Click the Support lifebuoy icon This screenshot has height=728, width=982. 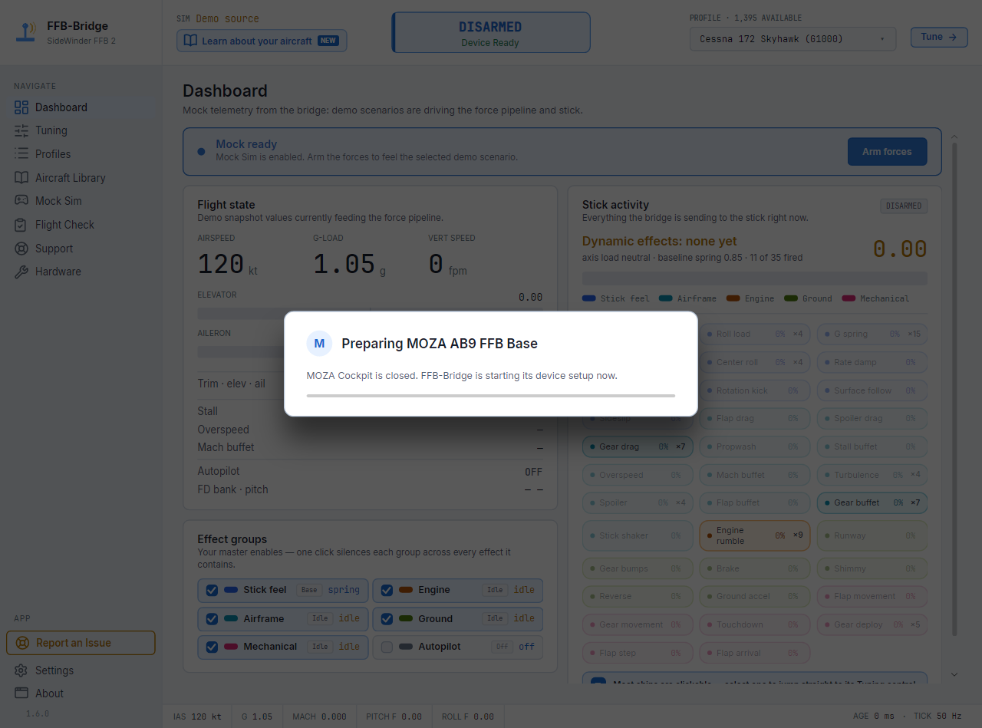pos(21,249)
